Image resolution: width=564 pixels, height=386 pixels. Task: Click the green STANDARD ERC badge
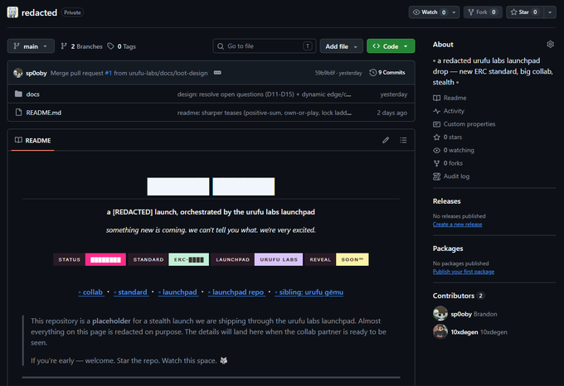coord(168,259)
